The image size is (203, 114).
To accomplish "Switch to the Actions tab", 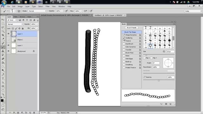I will (22, 17).
